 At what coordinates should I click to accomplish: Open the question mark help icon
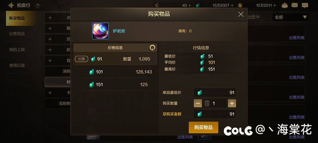tap(37, 6)
